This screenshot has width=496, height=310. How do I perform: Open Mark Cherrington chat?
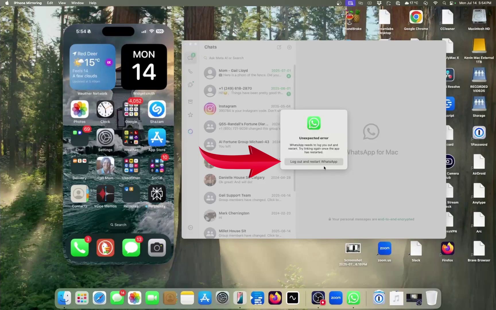(247, 215)
